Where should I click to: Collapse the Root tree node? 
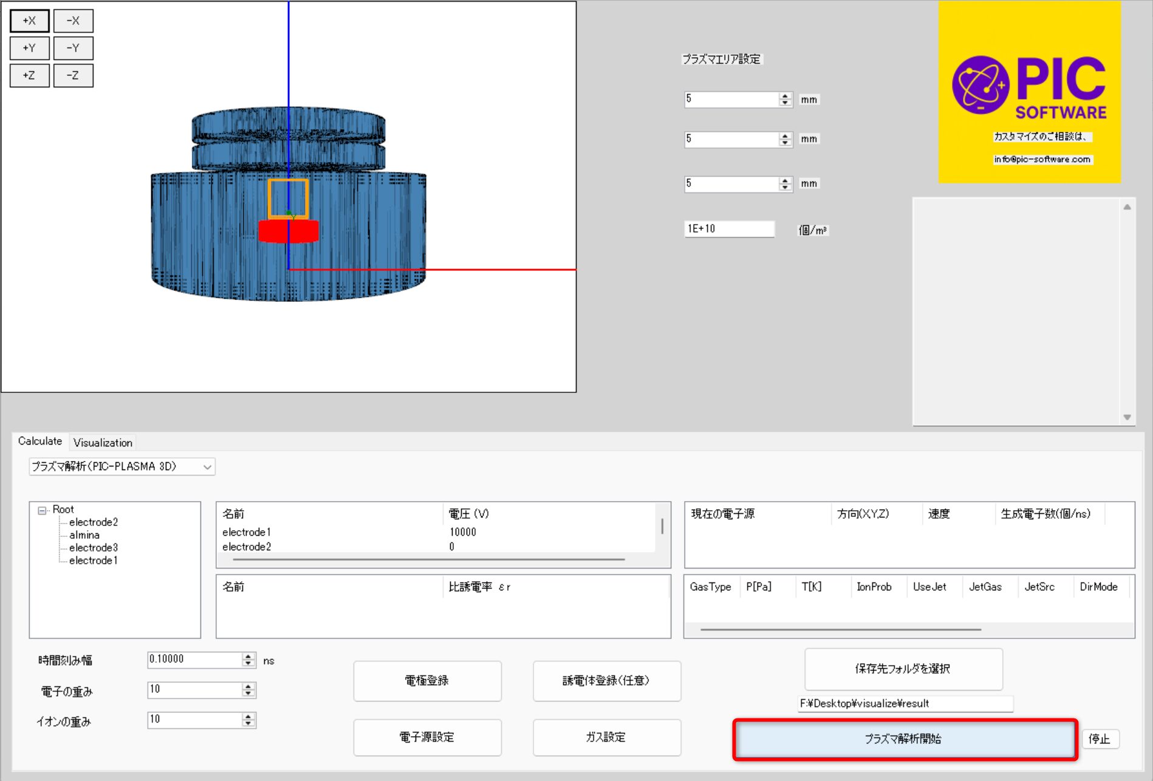click(x=42, y=510)
